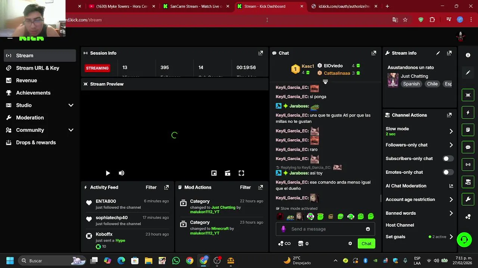Open the green headset support bubble
This screenshot has height=268, width=478.
pos(464,239)
